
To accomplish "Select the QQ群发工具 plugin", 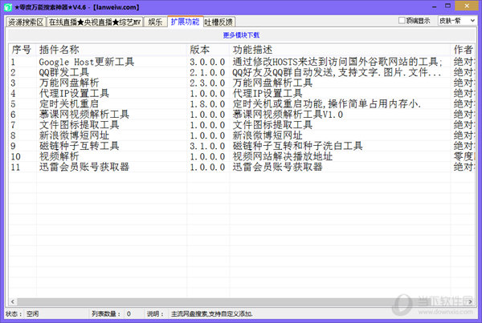I will pyautogui.click(x=64, y=72).
